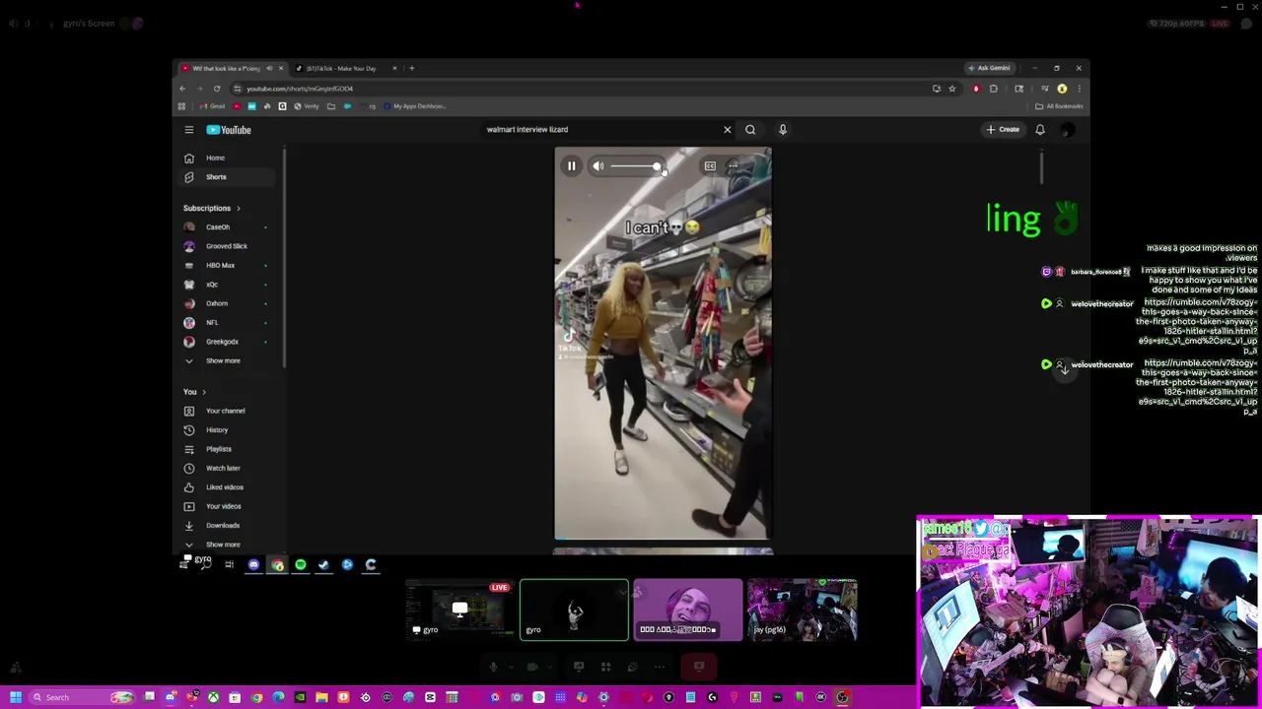The image size is (1262, 709).
Task: Open the Spotify icon in shared taskbar
Action: click(301, 564)
